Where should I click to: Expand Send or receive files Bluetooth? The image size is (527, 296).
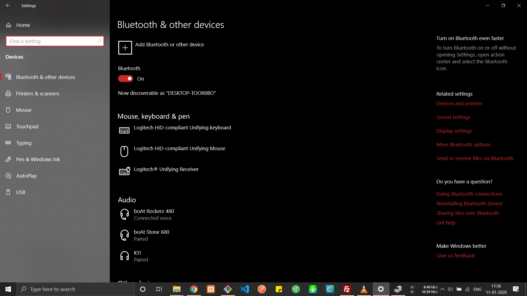click(x=475, y=158)
